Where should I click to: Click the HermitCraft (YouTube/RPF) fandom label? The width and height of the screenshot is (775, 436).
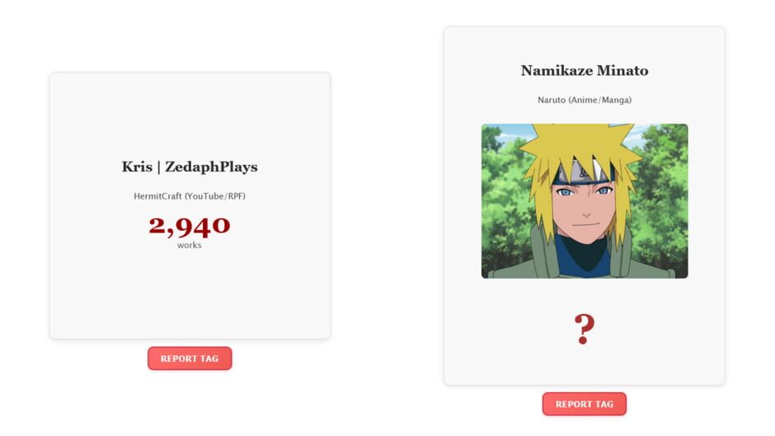(190, 196)
